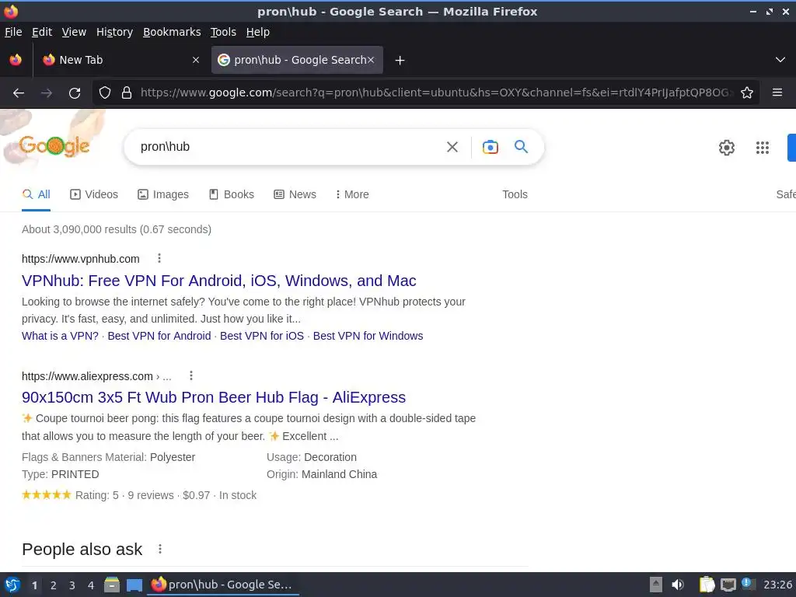
Task: Open tracking protection shield icon
Action: (105, 93)
